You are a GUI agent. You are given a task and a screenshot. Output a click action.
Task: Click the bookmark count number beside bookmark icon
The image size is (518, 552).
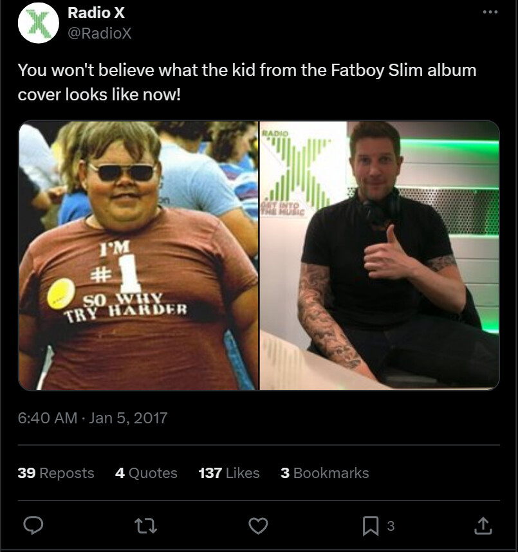click(391, 526)
